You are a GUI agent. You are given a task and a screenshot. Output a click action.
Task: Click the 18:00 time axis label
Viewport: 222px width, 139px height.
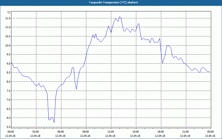point(161,132)
